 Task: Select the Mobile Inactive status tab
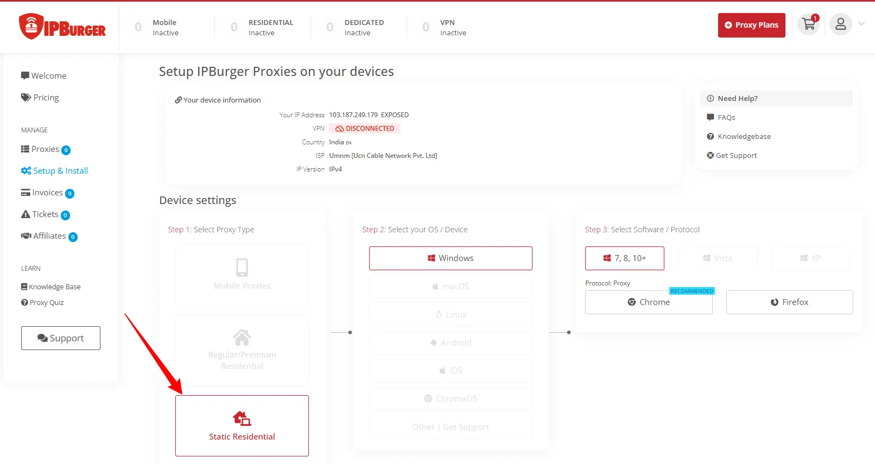point(157,27)
